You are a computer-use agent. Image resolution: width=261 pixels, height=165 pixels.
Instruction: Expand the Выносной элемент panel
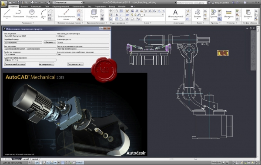coord(97,23)
